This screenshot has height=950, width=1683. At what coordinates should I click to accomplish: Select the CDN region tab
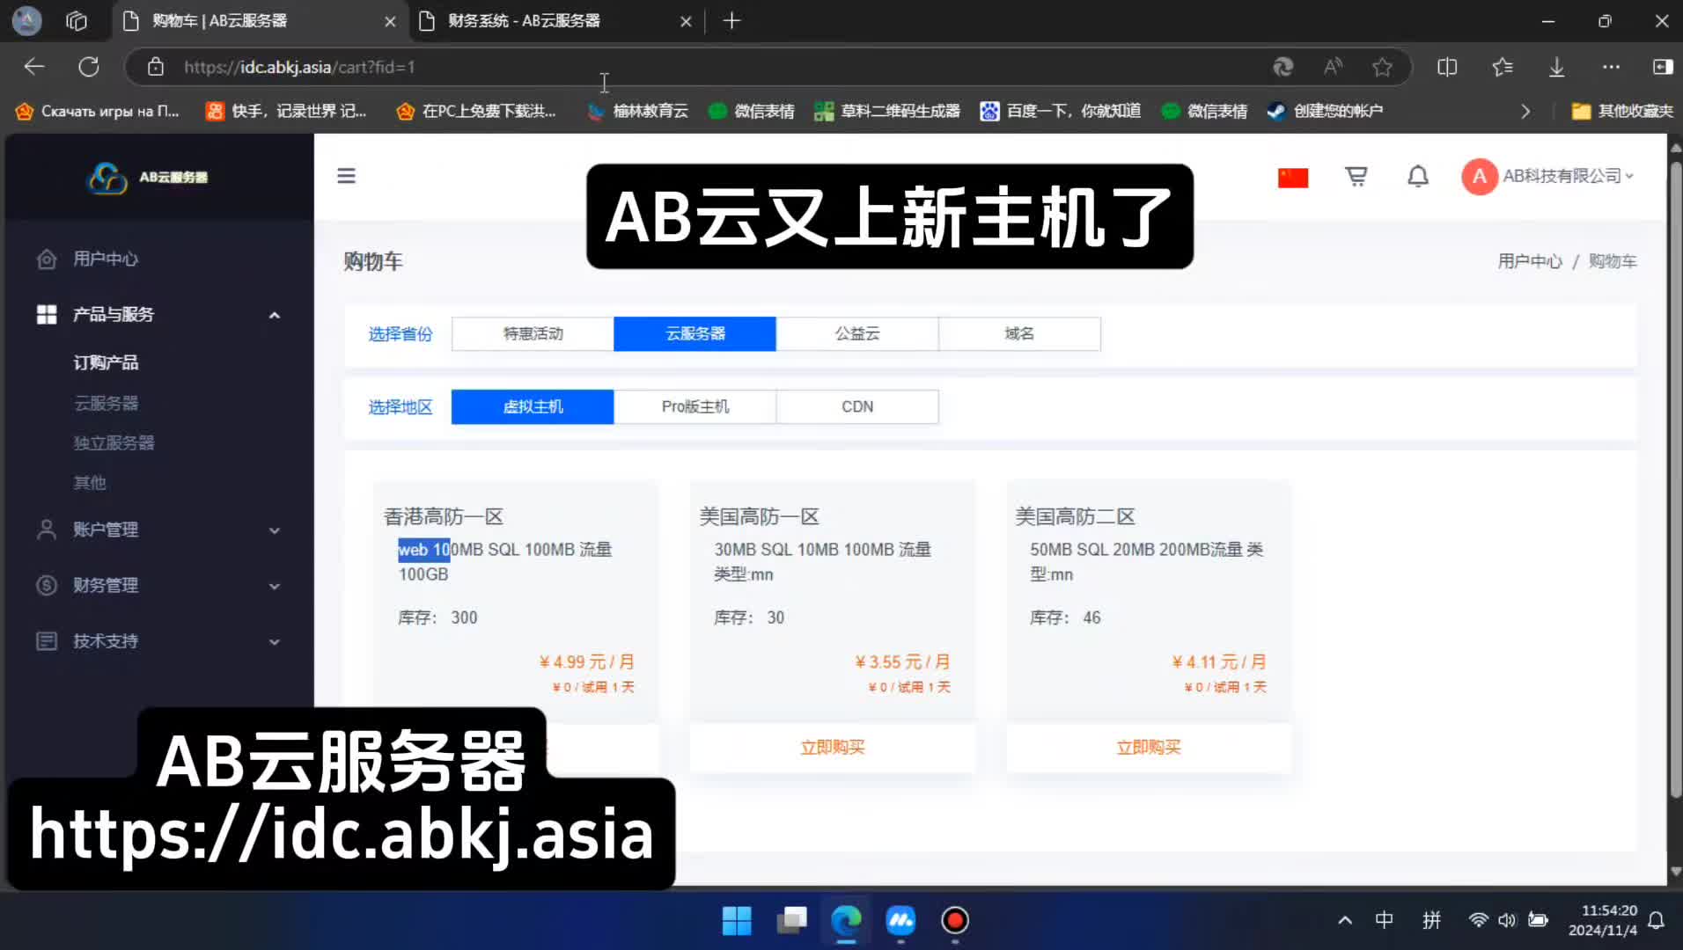point(857,407)
